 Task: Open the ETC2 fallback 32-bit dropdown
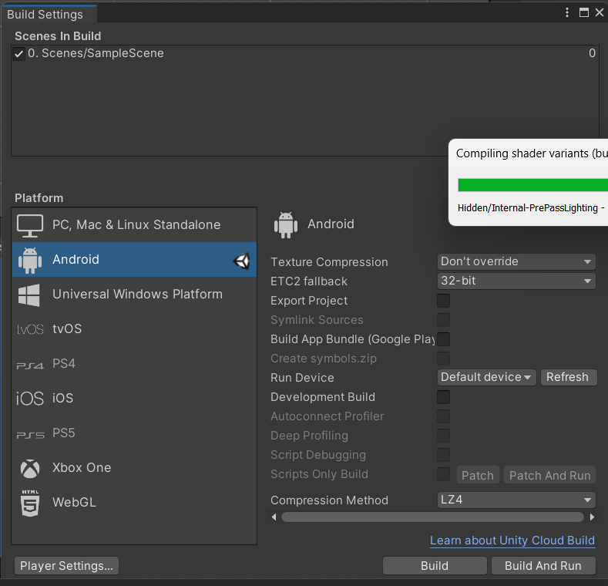[516, 281]
